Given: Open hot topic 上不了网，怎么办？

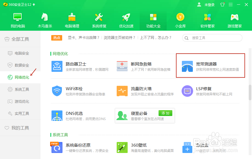Looking at the screenshot, I should (x=156, y=38).
